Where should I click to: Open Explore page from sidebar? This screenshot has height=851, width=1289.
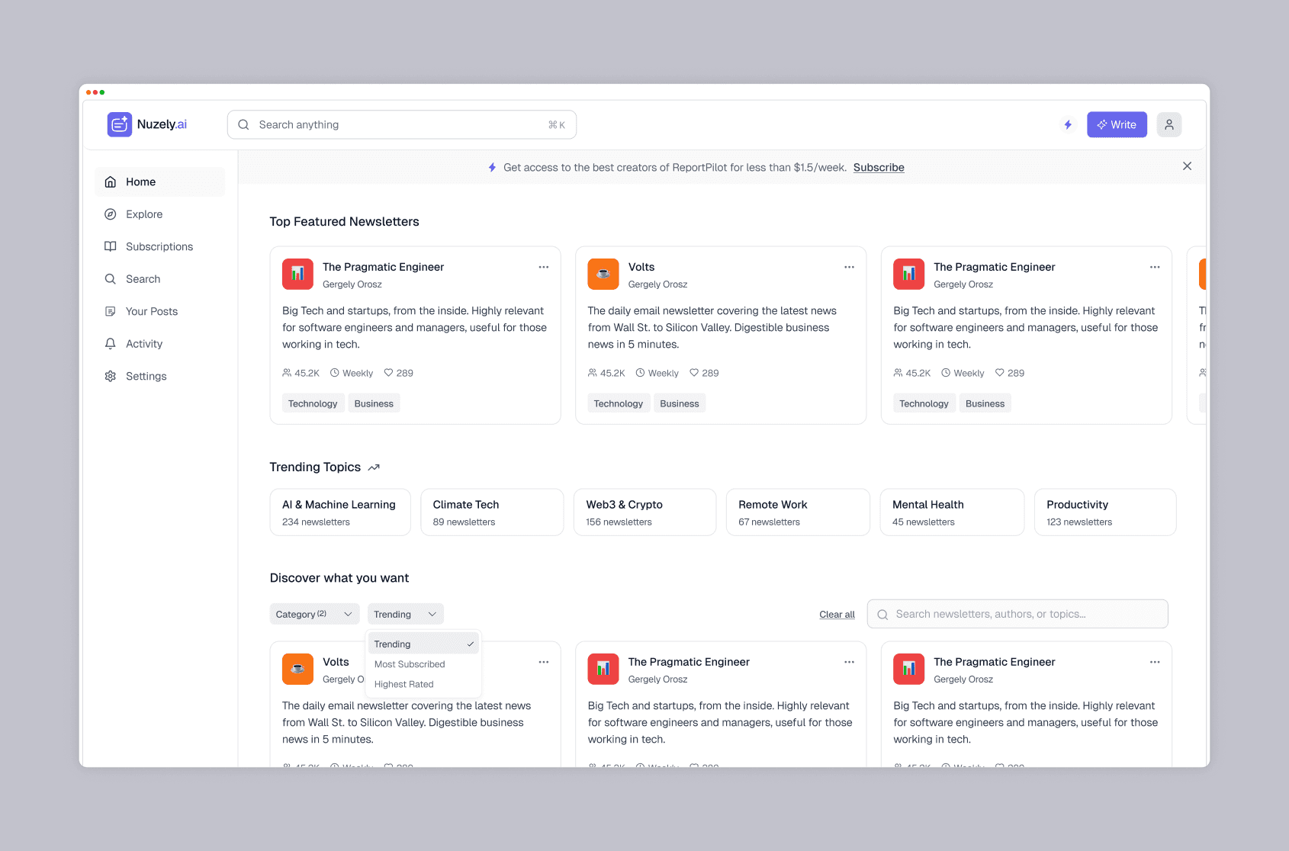(x=160, y=214)
